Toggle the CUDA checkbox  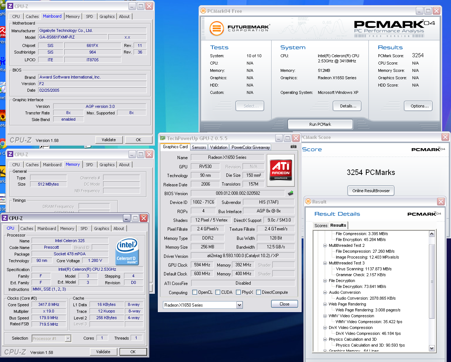[218, 292]
